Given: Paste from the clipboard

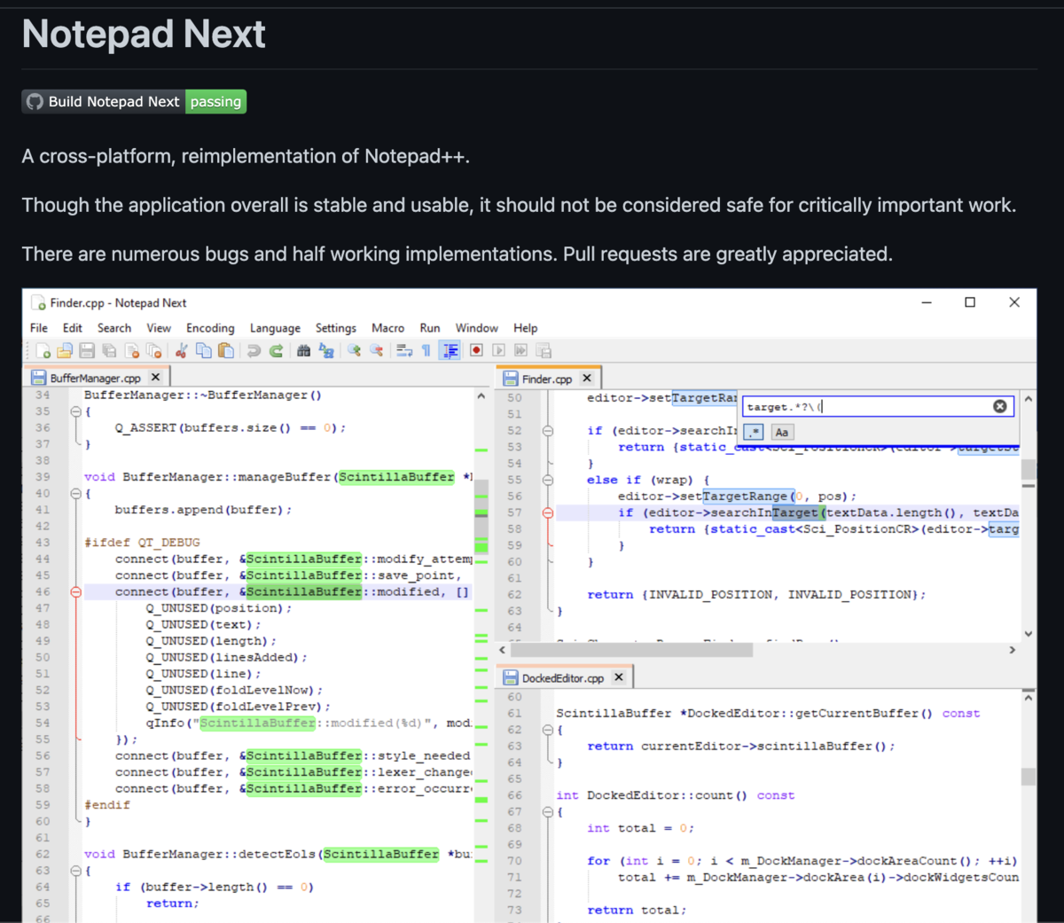Looking at the screenshot, I should tap(226, 349).
